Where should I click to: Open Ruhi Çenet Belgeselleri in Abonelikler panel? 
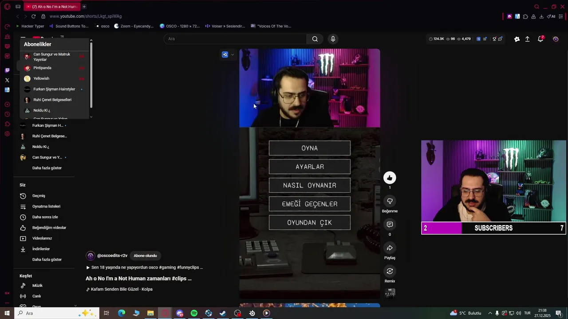pyautogui.click(x=54, y=100)
